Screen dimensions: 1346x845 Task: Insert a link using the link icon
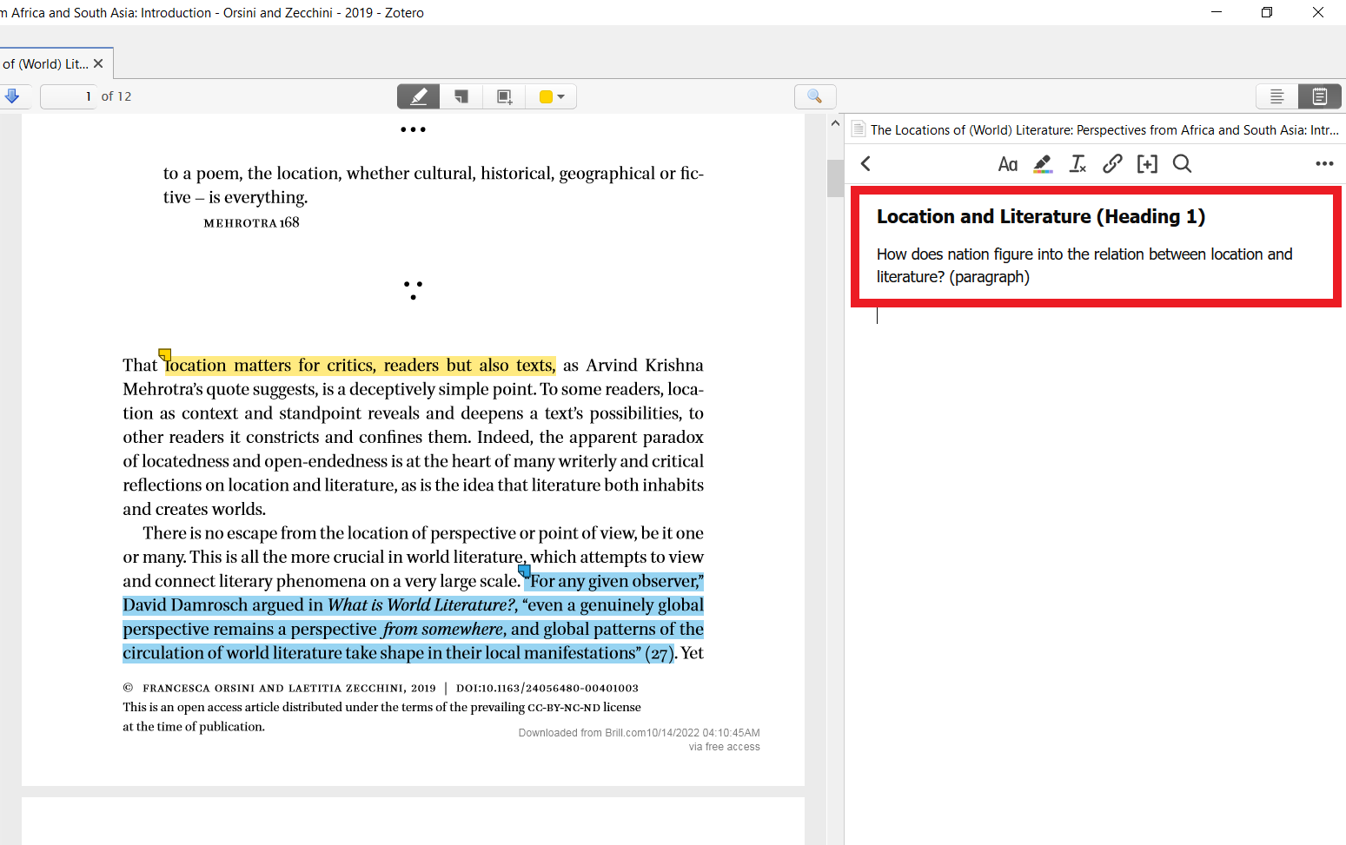click(x=1112, y=163)
